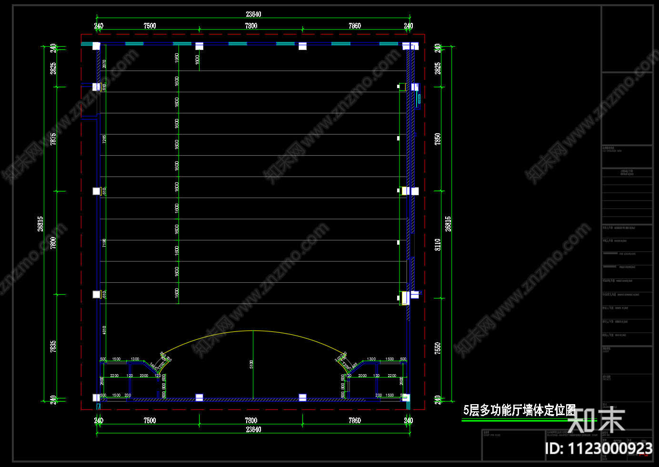Click the 7800 vertical dimension label
Viewport: 659px width, 467px height.
[x=53, y=242]
